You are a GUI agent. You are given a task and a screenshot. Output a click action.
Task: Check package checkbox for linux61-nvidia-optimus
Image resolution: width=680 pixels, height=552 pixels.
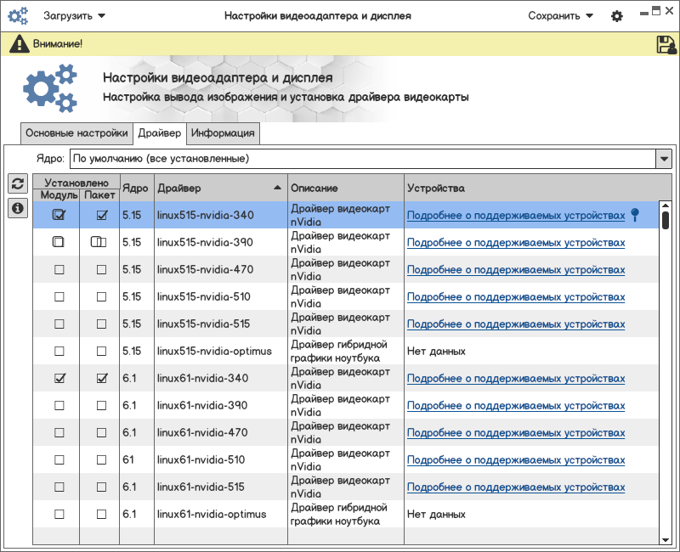pyautogui.click(x=101, y=515)
